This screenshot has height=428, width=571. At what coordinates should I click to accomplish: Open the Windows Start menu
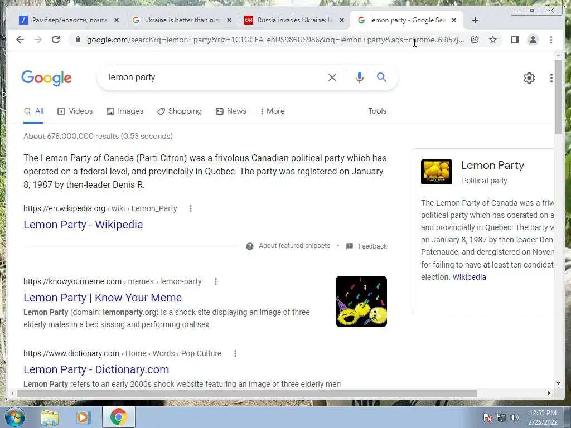point(14,417)
